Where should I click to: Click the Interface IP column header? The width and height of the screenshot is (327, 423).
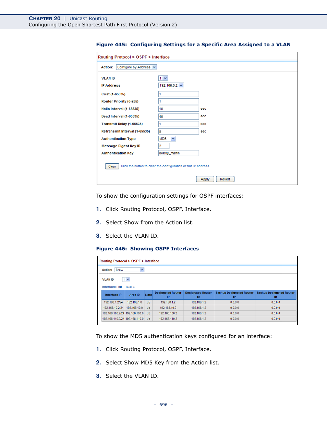pyautogui.click(x=113, y=295)
